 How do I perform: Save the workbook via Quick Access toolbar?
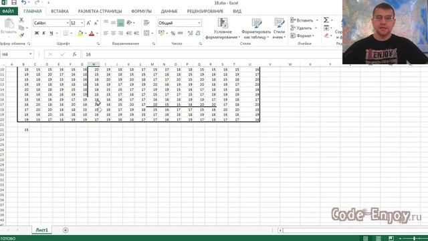click(13, 3)
